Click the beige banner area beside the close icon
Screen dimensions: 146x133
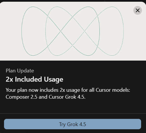[129, 10]
